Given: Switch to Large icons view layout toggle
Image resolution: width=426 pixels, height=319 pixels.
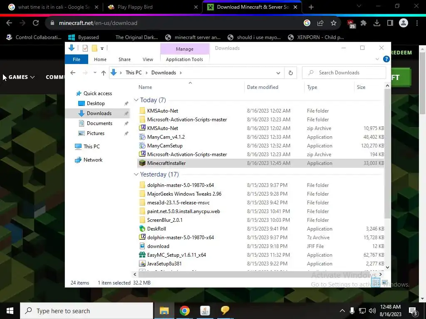Looking at the screenshot, I should [x=385, y=283].
